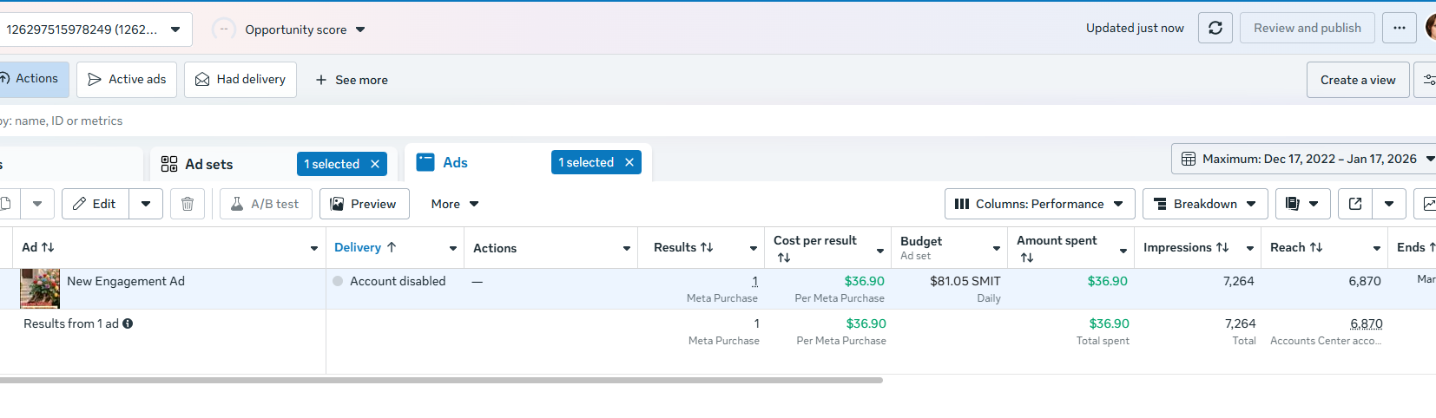The image size is (1436, 418).
Task: Click the Create a view button
Action: (1357, 80)
